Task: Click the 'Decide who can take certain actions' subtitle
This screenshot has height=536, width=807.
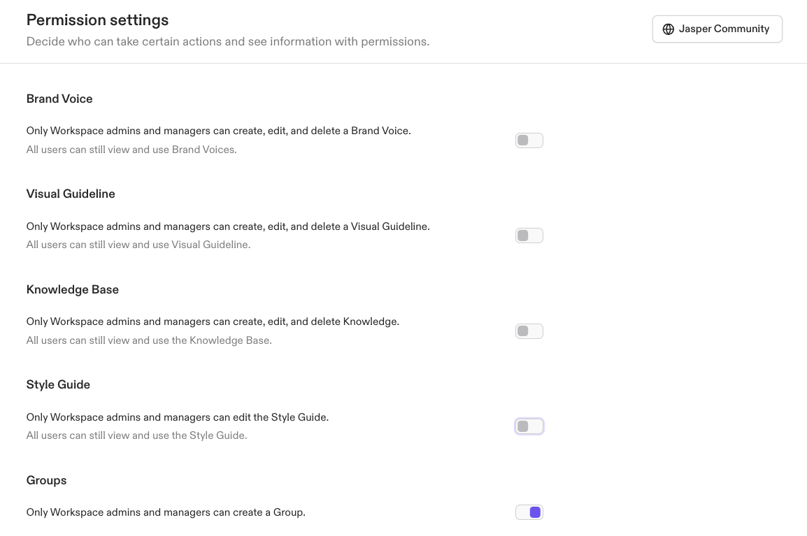Action: [228, 42]
